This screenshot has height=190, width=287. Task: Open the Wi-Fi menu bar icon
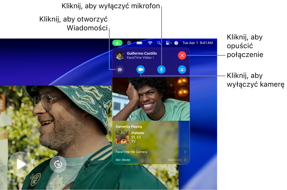(x=150, y=43)
